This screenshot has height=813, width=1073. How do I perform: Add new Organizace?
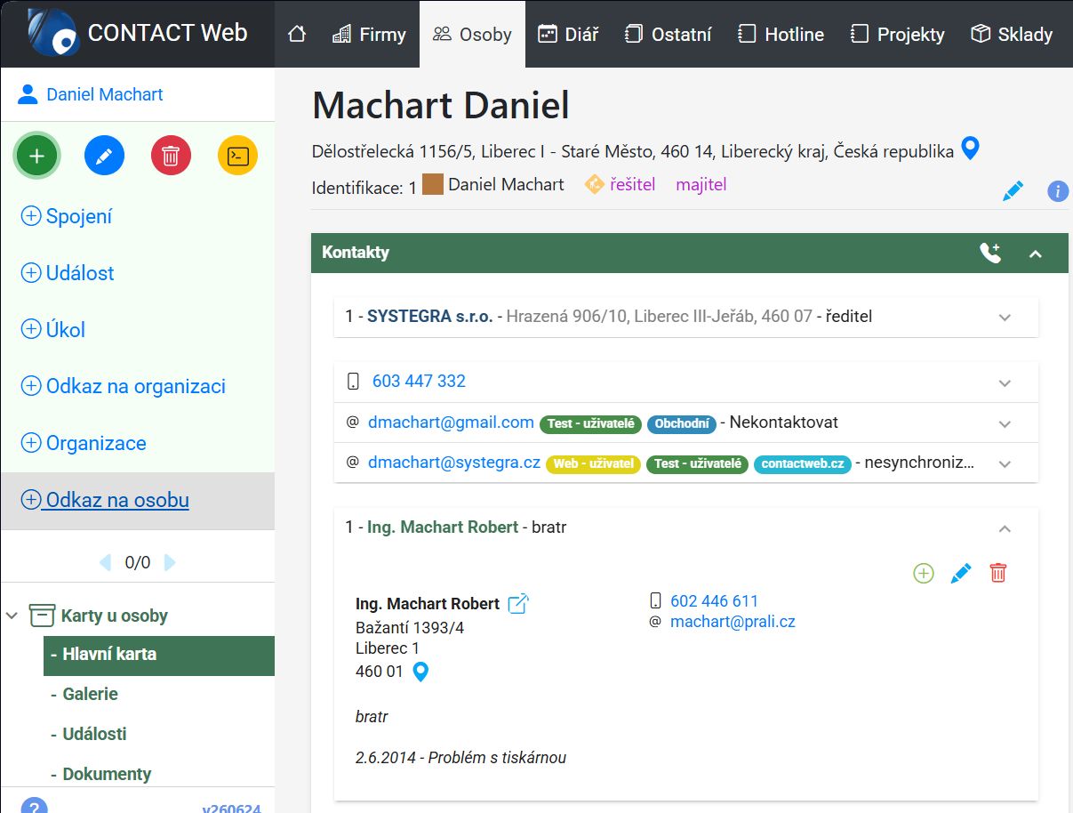[83, 443]
